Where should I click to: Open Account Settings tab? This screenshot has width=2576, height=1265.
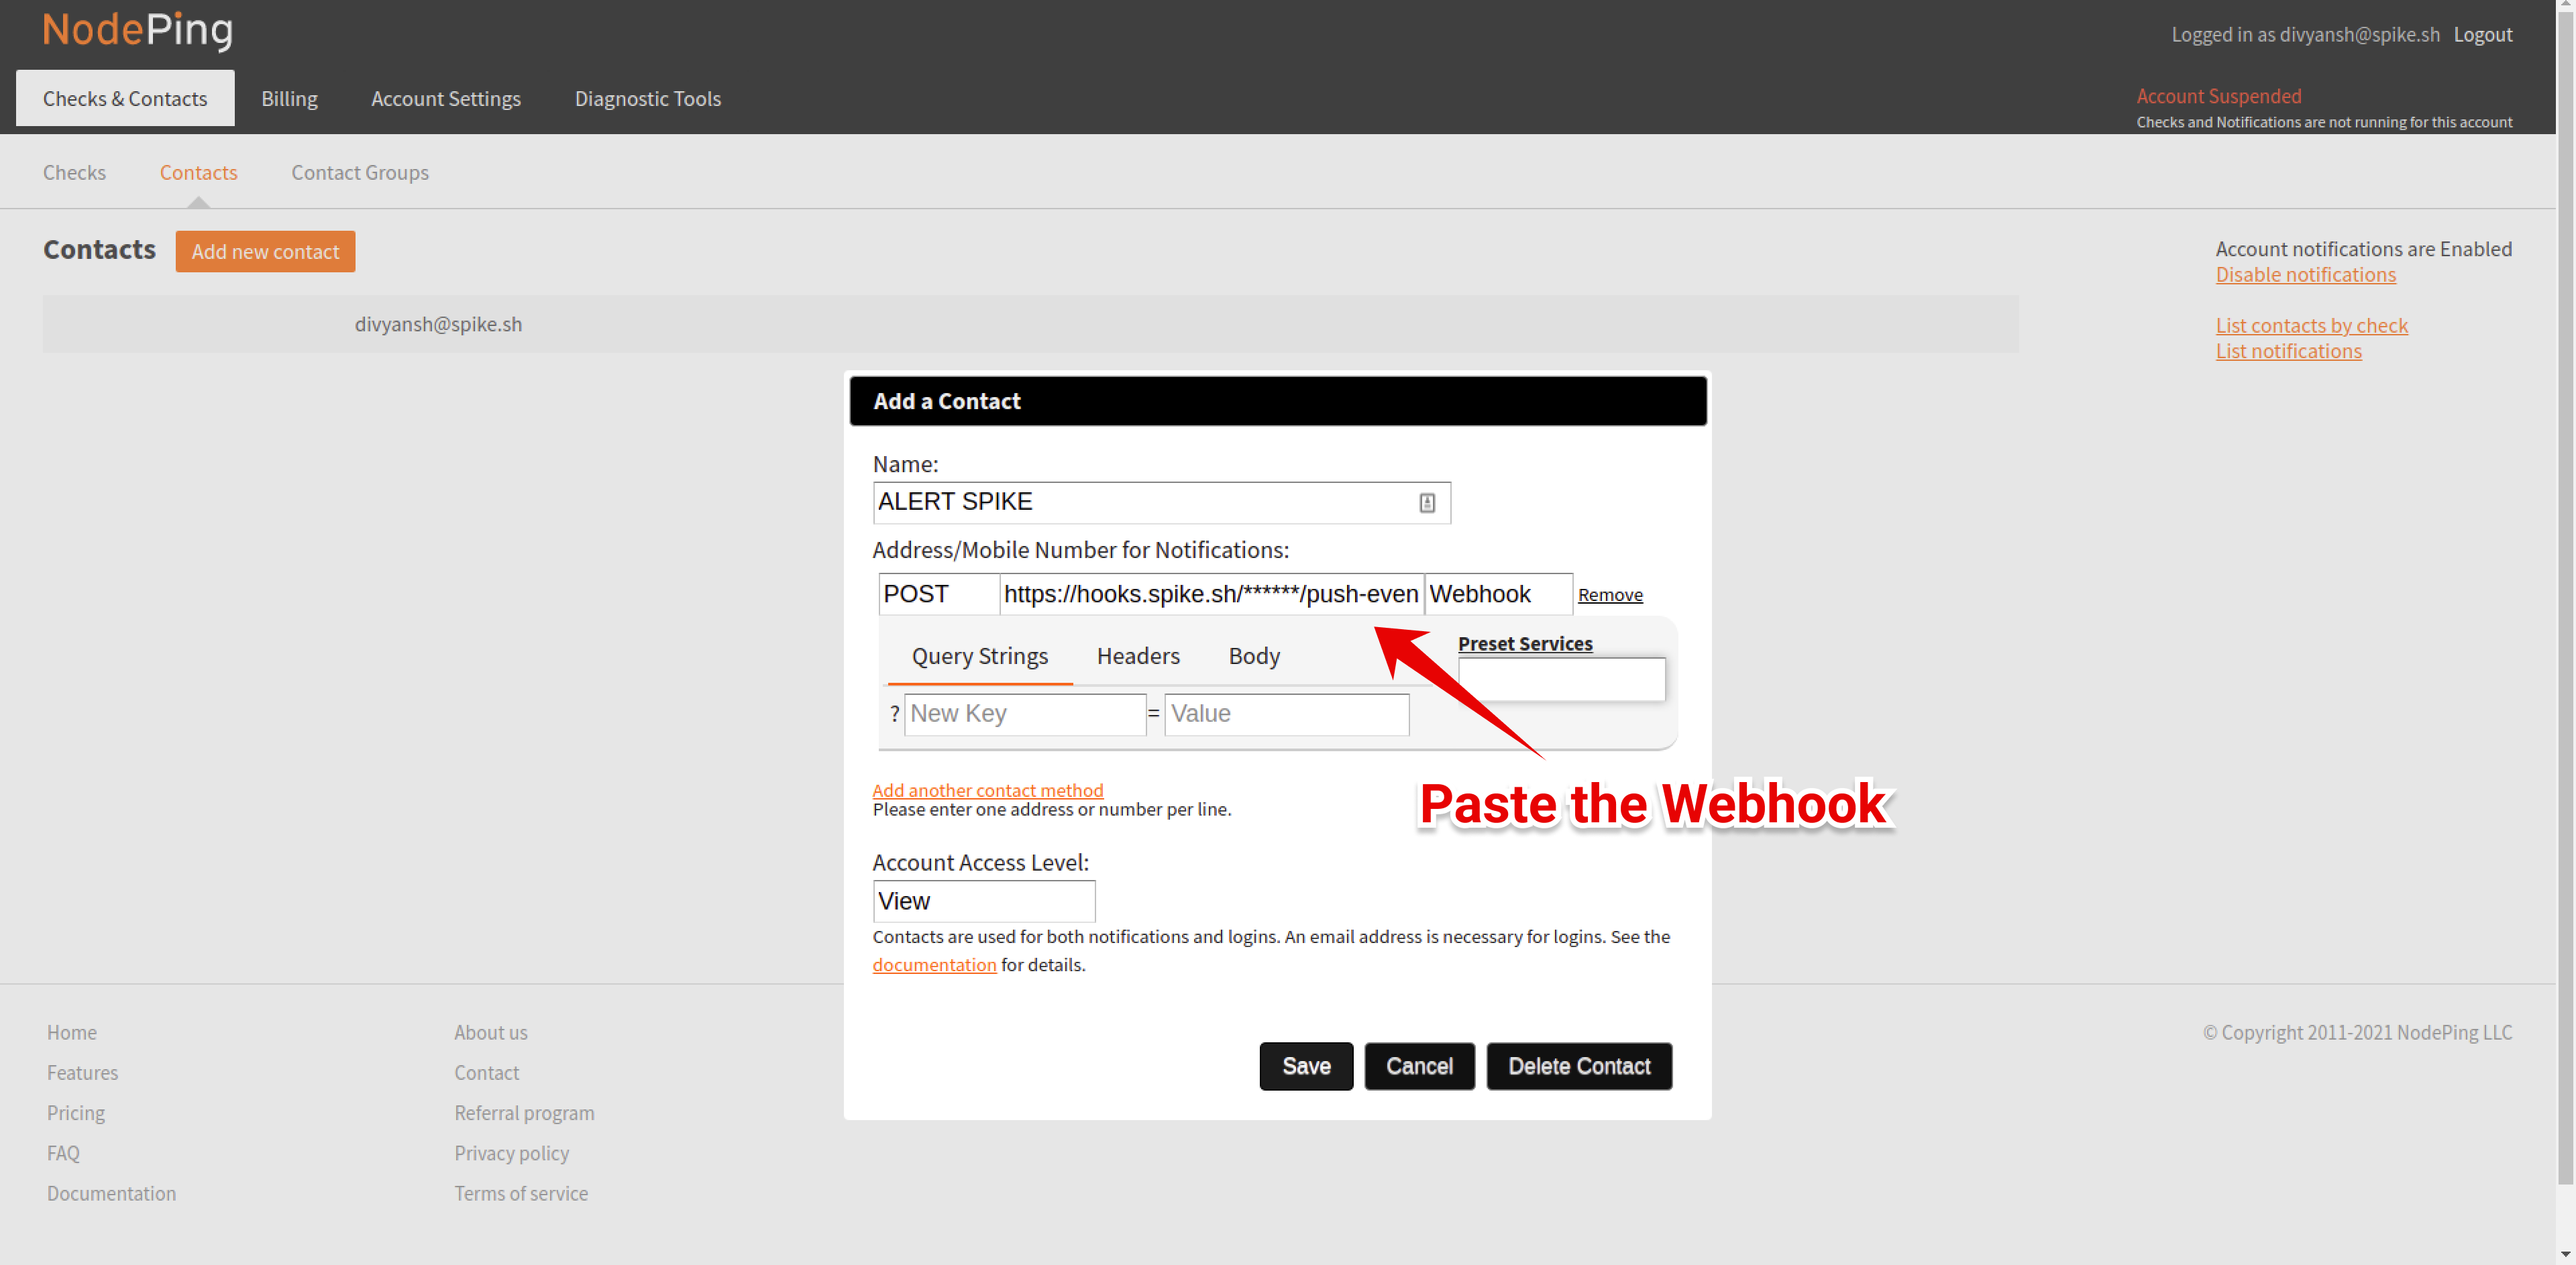coord(446,98)
